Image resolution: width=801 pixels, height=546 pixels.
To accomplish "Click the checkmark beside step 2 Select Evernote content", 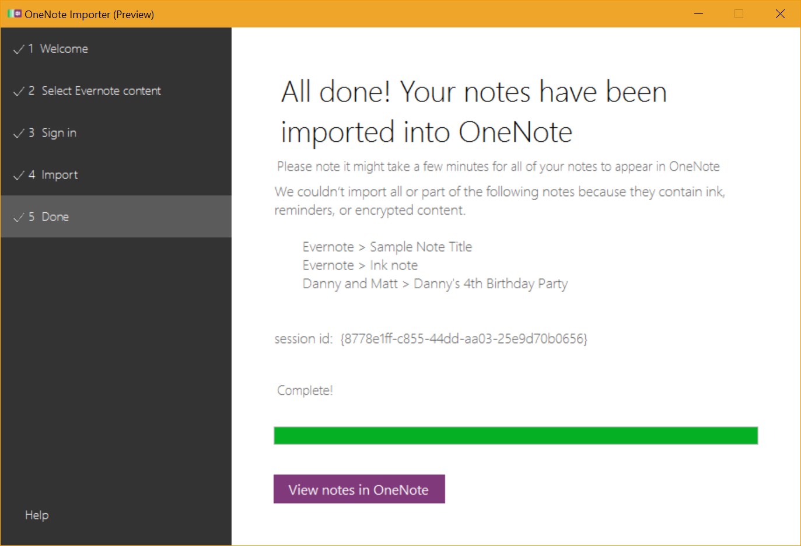I will tap(18, 91).
